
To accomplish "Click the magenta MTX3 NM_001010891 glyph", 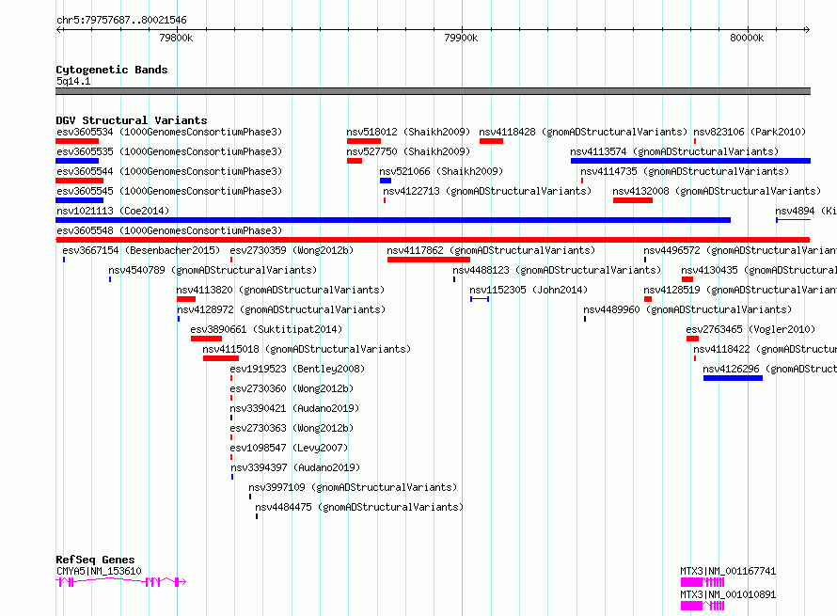I will (x=703, y=606).
